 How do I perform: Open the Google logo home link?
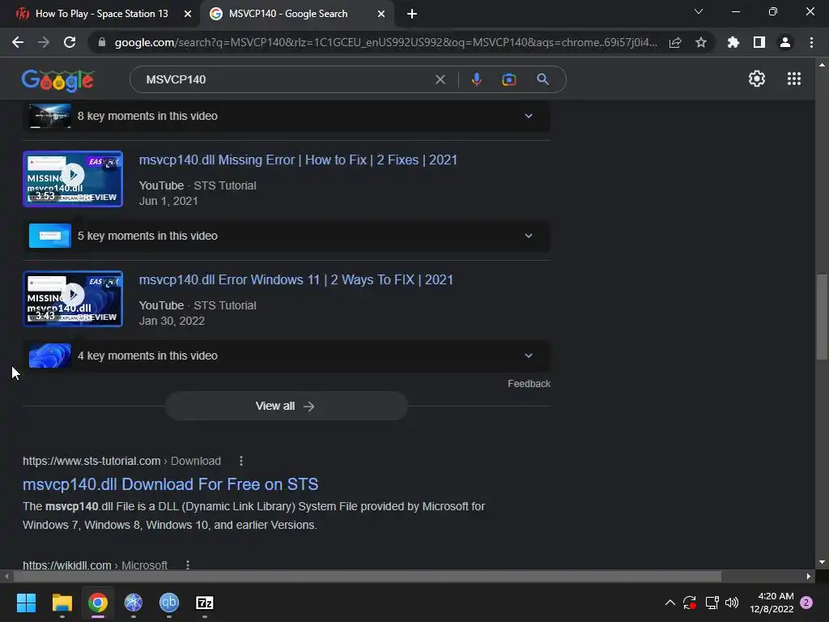tap(57, 80)
